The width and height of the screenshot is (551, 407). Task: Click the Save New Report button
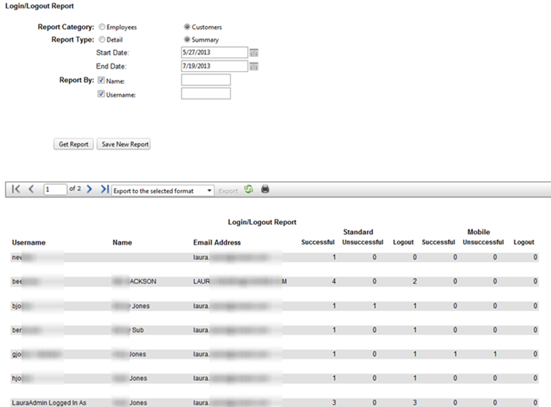[x=123, y=145]
